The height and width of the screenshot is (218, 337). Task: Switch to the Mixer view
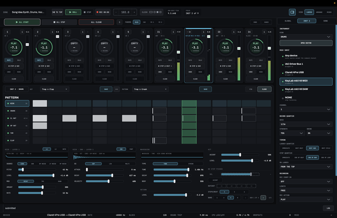pos(329,12)
